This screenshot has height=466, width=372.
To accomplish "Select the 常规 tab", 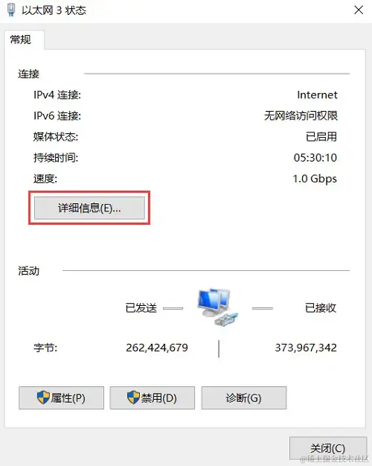I will [x=21, y=39].
